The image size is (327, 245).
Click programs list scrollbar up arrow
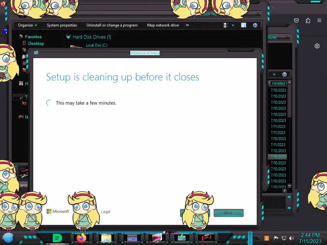[x=289, y=82]
